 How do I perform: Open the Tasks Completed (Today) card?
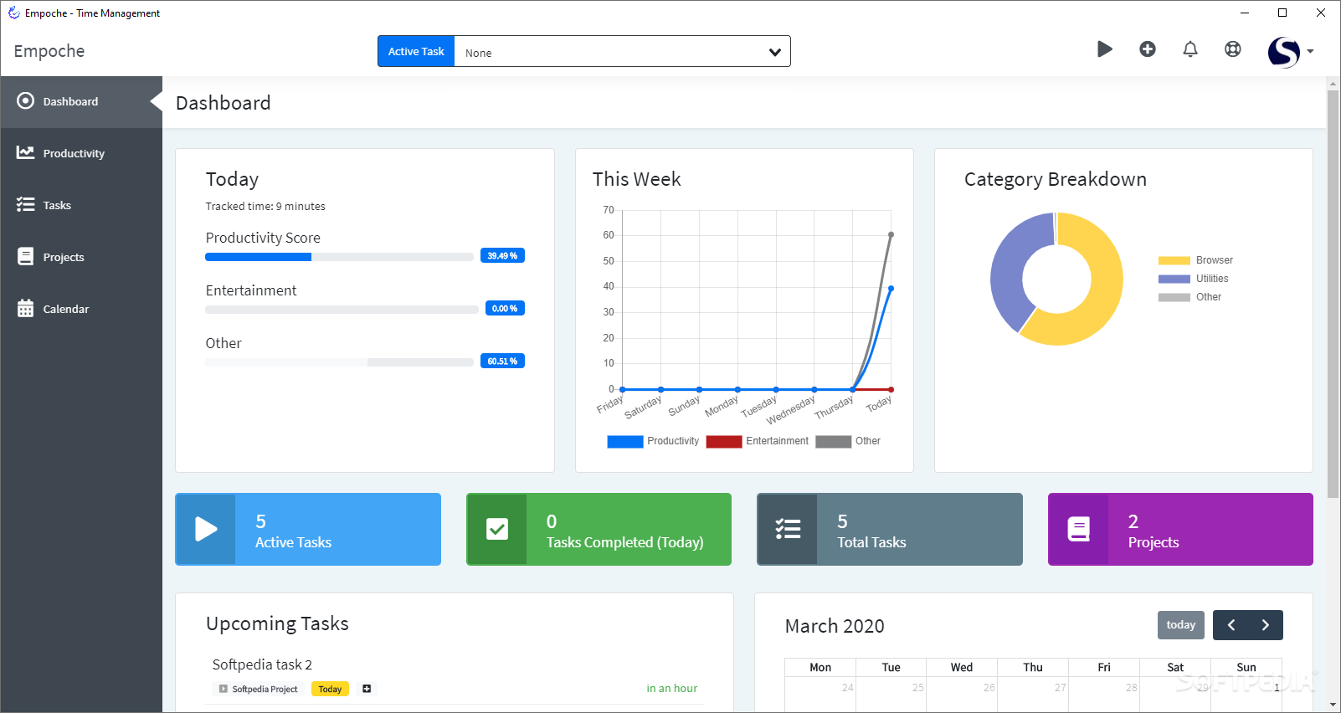599,530
